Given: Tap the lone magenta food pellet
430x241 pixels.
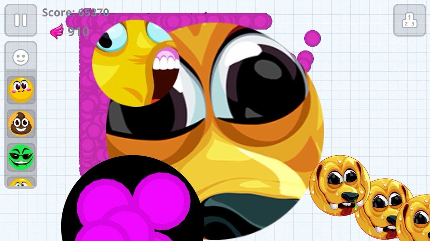Looking at the screenshot, I should click(312, 38).
